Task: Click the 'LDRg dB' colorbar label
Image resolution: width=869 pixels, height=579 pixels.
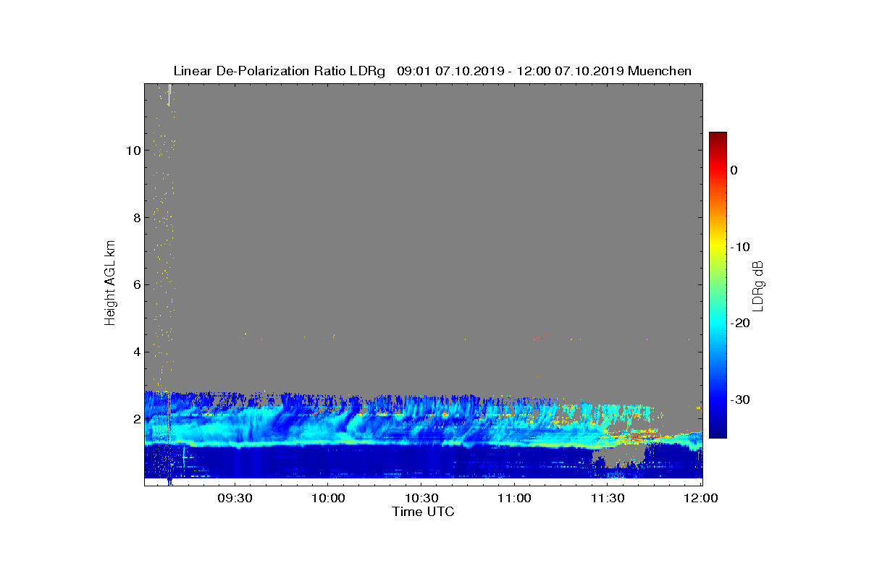Action: click(x=757, y=286)
